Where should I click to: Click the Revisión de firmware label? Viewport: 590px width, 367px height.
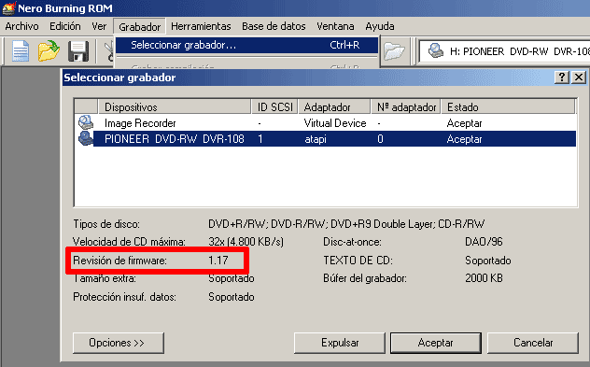point(119,261)
